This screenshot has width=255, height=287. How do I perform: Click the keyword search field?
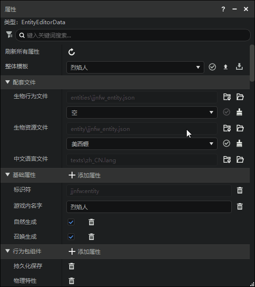[x=133, y=35]
